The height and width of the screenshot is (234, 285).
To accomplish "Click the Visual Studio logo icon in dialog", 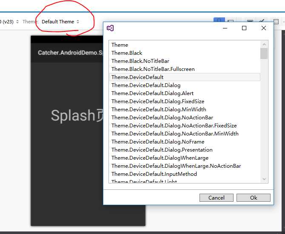I will coord(110,28).
